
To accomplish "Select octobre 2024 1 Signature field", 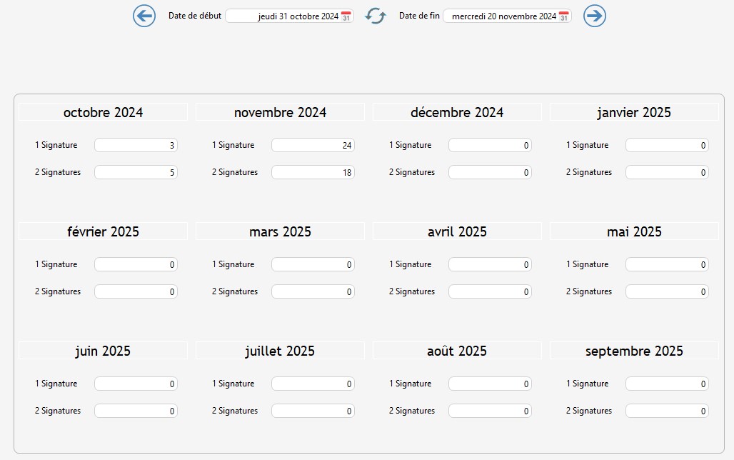I will (x=136, y=146).
